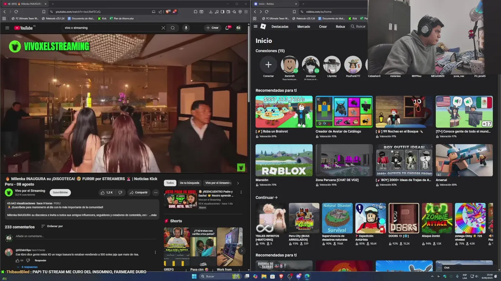501x281 pixels.
Task: Open extensions puzzle icon in YouTube browser
Action: 196,12
